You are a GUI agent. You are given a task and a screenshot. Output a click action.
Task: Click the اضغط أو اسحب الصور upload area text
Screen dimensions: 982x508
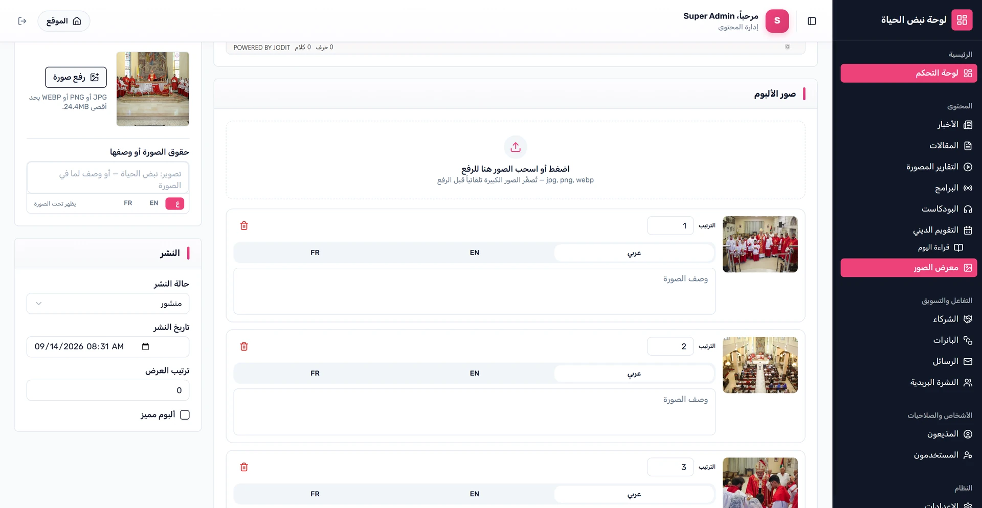[x=516, y=169]
